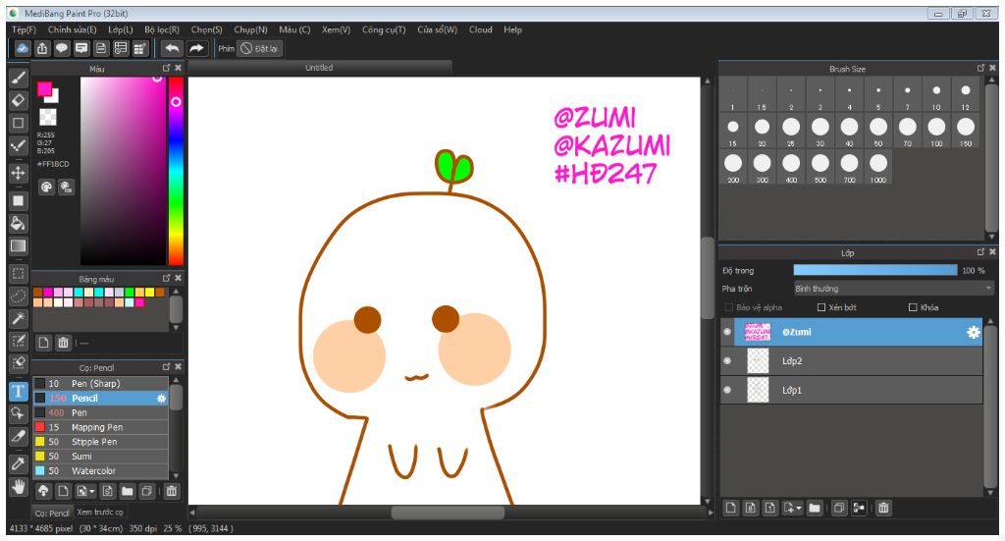Add new palette color page icon
This screenshot has width=1005, height=541.
[43, 343]
